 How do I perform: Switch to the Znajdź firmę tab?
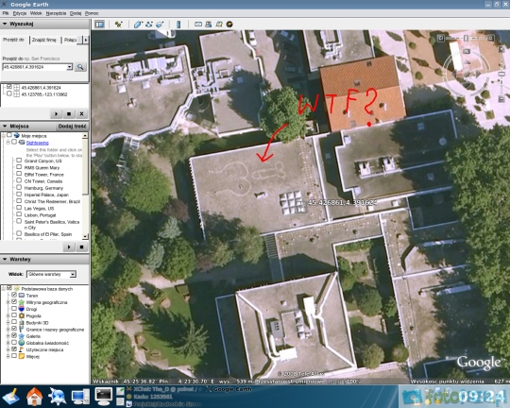point(44,40)
